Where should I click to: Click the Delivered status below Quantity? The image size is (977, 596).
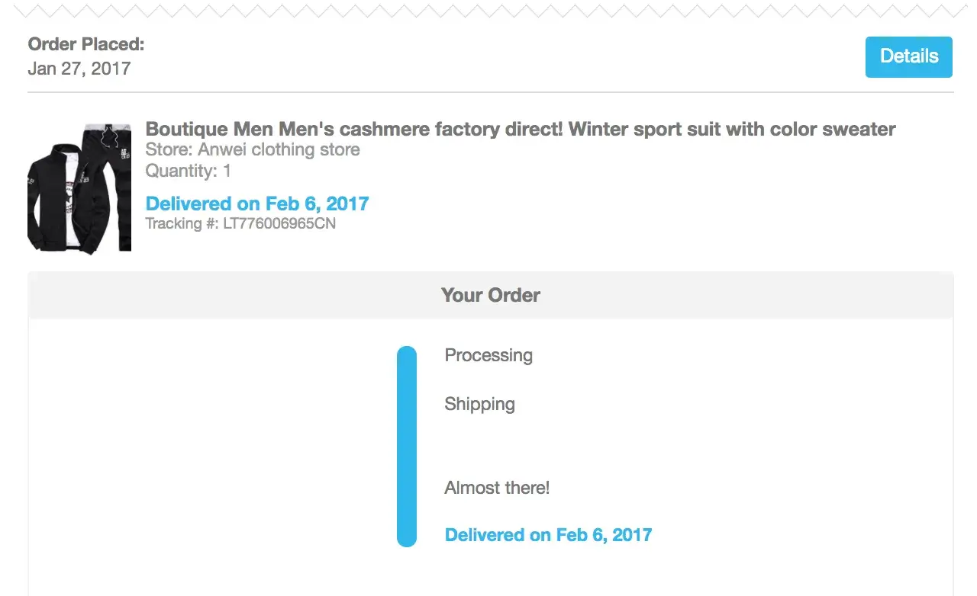tap(256, 203)
